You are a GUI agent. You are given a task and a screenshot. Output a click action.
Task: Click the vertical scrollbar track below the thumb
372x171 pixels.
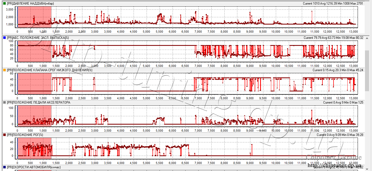(367, 128)
